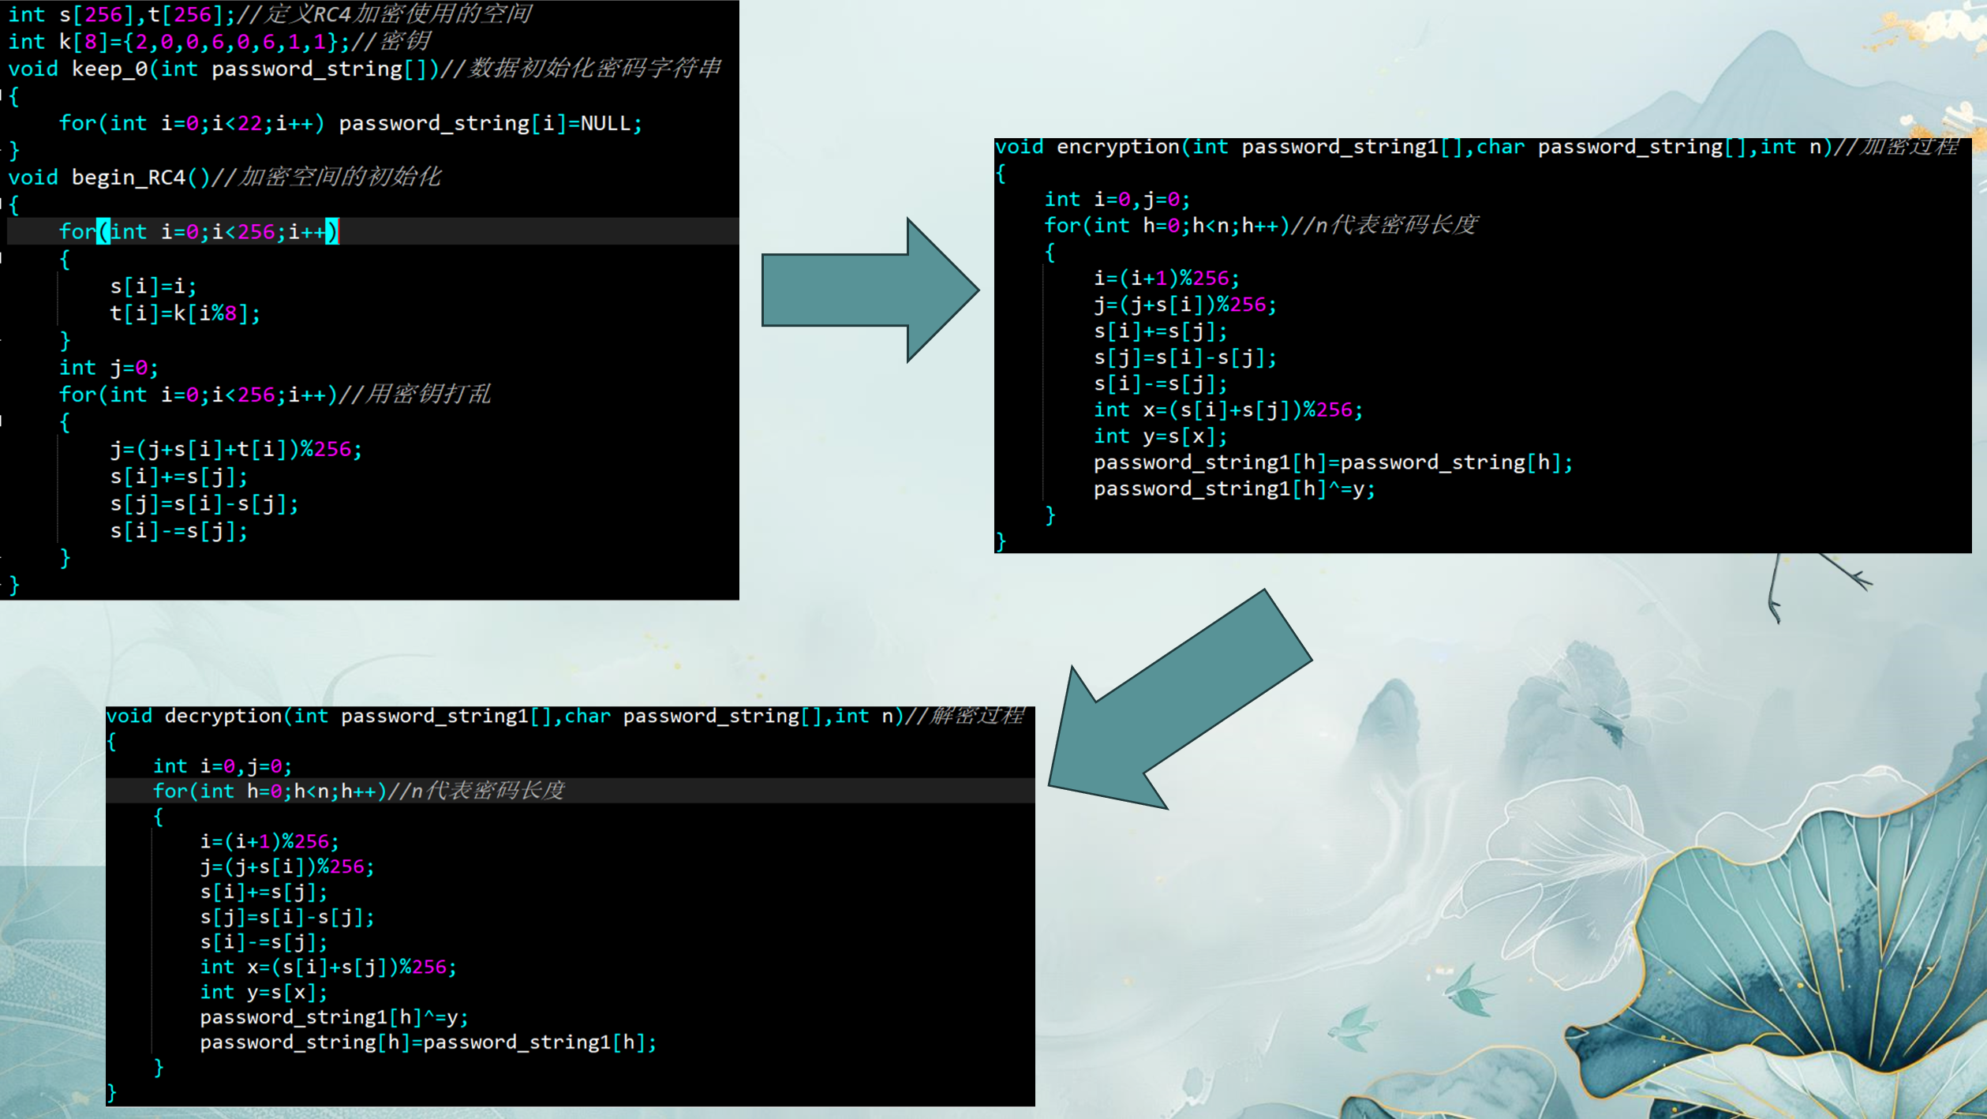Click the highlighted opening parenthesis after 'for'
This screenshot has height=1119, width=1987.
click(103, 232)
